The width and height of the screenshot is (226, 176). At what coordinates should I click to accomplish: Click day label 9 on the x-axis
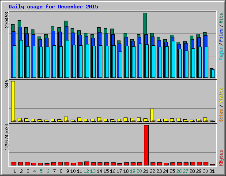pos(68,171)
